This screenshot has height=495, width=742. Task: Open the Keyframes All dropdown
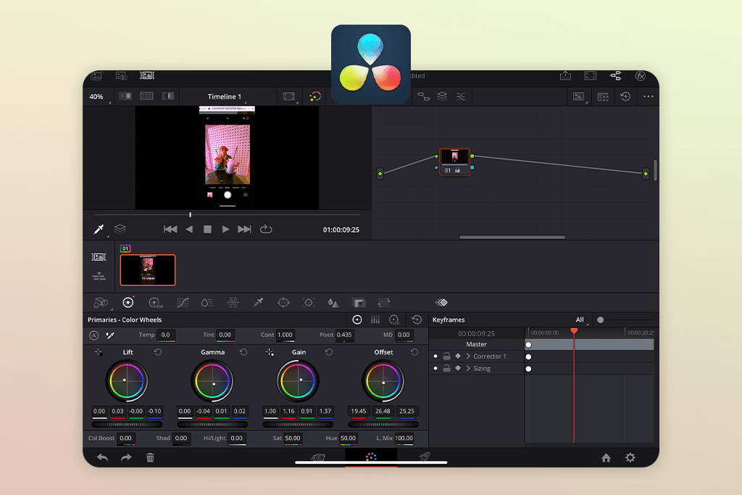tap(581, 320)
